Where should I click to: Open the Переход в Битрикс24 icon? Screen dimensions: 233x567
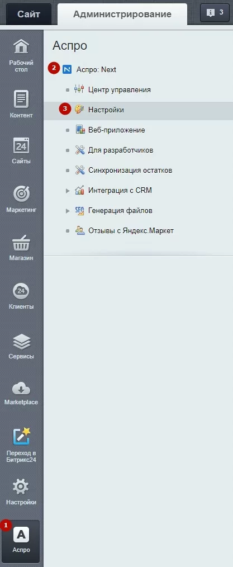click(21, 436)
